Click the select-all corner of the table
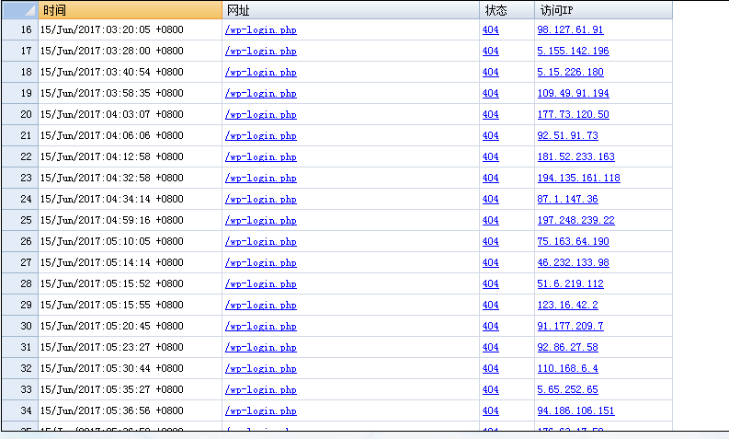729x439 pixels. coord(19,10)
